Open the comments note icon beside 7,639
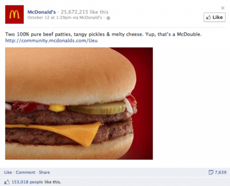This screenshot has width=230, height=186. (x=211, y=172)
